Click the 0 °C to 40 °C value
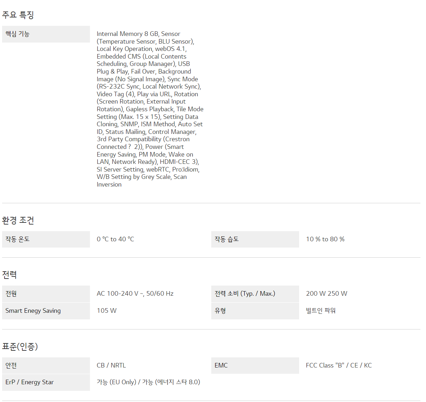This screenshot has height=402, width=426. point(115,239)
